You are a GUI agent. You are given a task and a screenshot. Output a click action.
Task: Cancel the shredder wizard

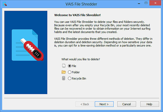tap(126, 104)
